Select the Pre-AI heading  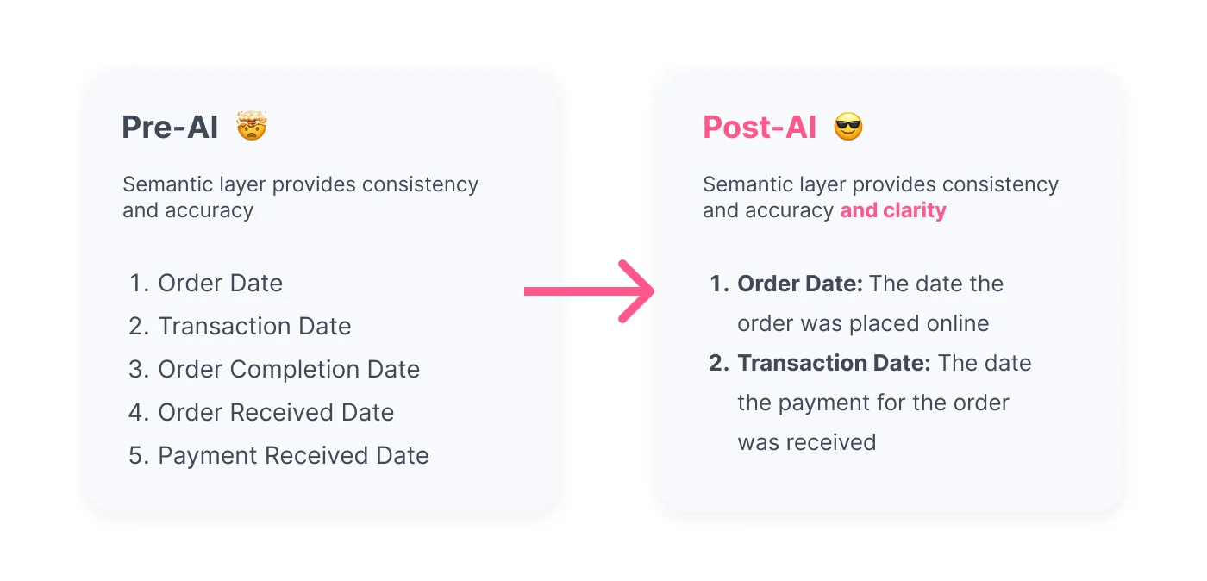[x=170, y=128]
